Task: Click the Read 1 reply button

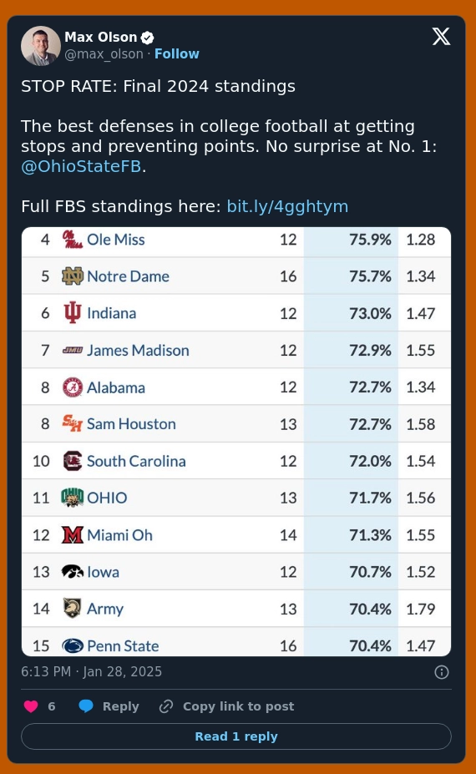Action: pos(236,736)
